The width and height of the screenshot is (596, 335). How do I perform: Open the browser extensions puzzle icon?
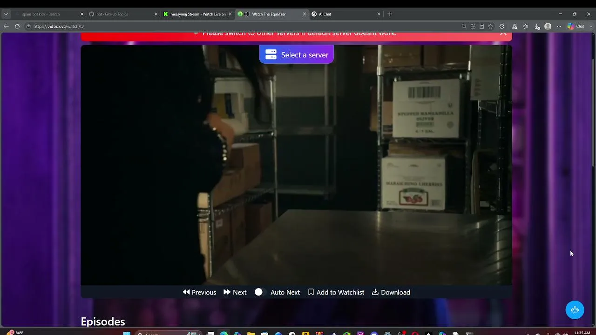click(x=501, y=27)
